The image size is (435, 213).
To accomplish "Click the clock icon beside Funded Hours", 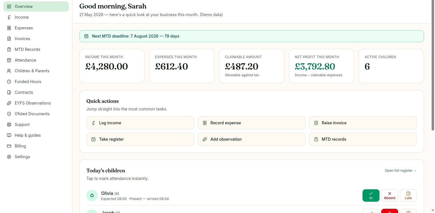I will point(9,82).
